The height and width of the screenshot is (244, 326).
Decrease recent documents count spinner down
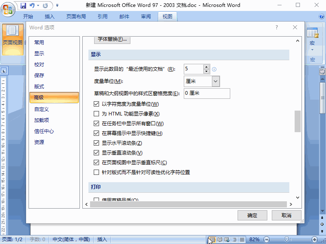point(206,72)
